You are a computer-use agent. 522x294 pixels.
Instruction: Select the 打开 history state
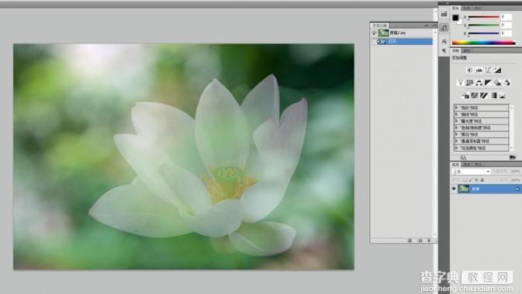click(405, 42)
